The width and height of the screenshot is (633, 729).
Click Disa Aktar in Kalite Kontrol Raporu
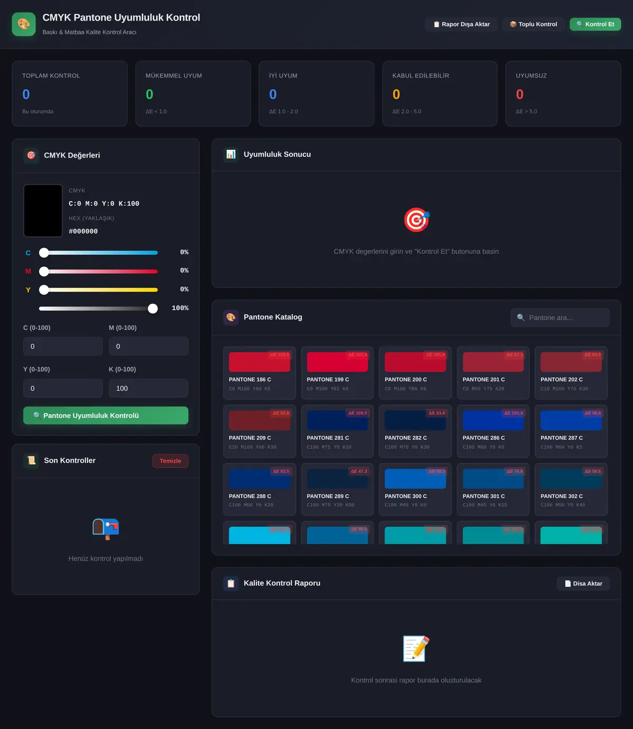[x=583, y=583]
